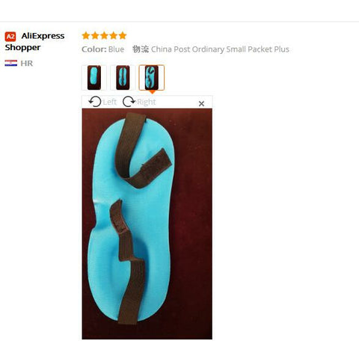This screenshot has height=359, width=359.
Task: Click the second orange rating star
Action: [95, 36]
